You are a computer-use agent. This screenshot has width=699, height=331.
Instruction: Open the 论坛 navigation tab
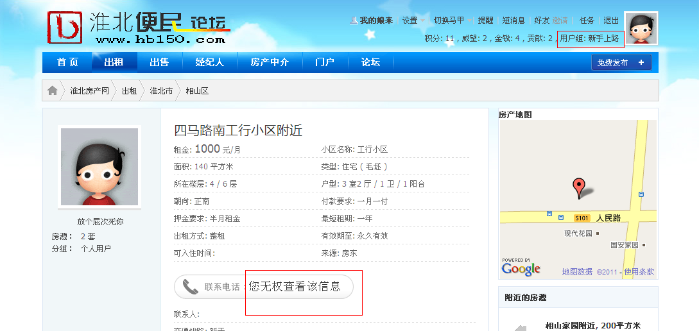[370, 62]
